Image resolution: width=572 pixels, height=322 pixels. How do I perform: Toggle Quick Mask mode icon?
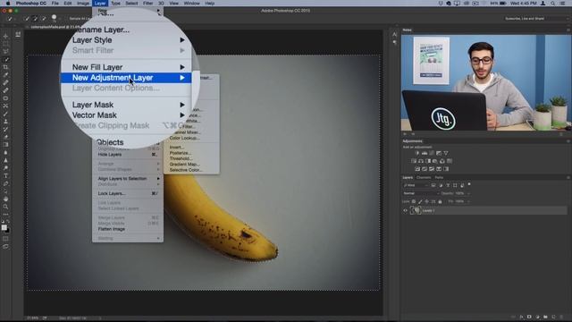coord(5,239)
